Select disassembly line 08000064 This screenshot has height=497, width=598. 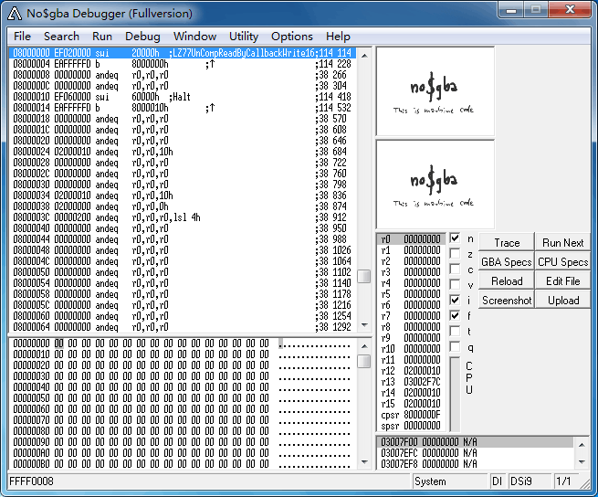(183, 327)
